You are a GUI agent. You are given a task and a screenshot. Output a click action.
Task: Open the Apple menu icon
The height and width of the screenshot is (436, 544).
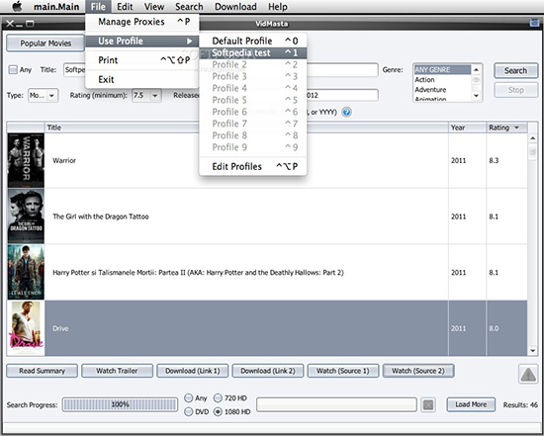[17, 6]
